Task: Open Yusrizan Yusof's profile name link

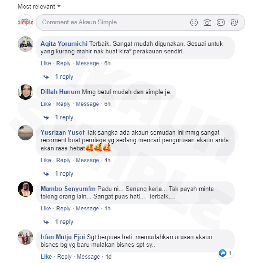Action: click(62, 133)
